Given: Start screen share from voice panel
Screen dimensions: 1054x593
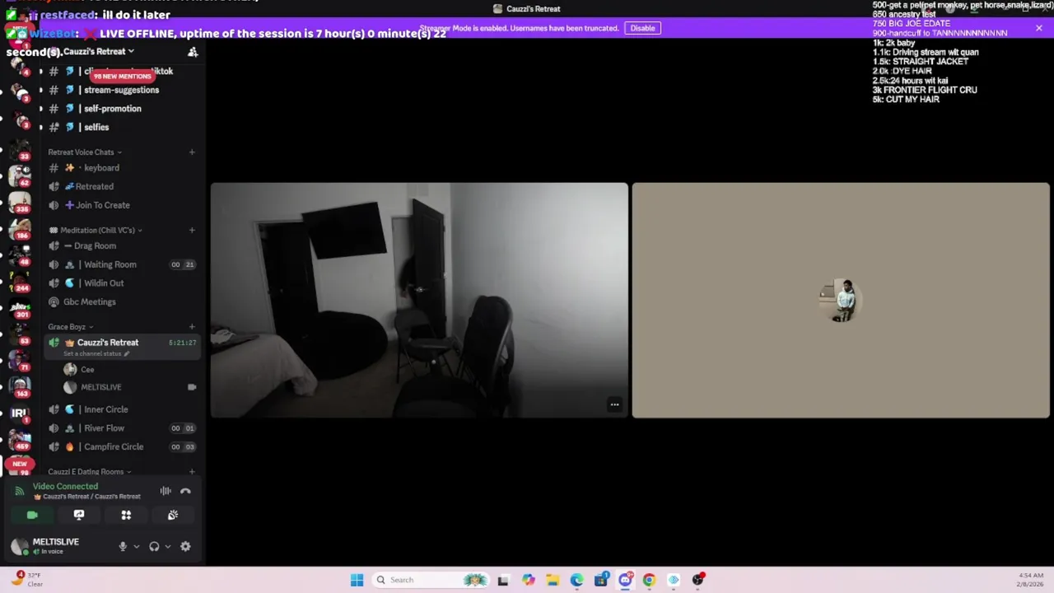Looking at the screenshot, I should [x=79, y=515].
